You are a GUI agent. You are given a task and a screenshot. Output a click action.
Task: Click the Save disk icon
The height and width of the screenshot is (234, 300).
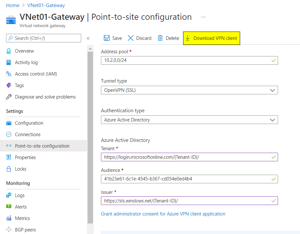coord(107,38)
